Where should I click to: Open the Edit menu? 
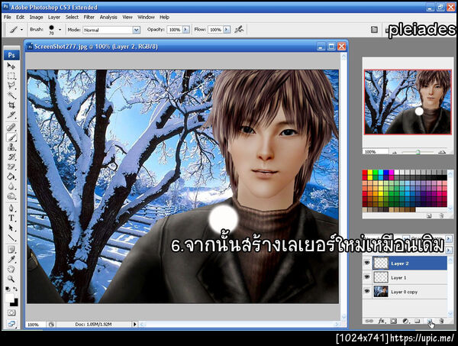20,18
